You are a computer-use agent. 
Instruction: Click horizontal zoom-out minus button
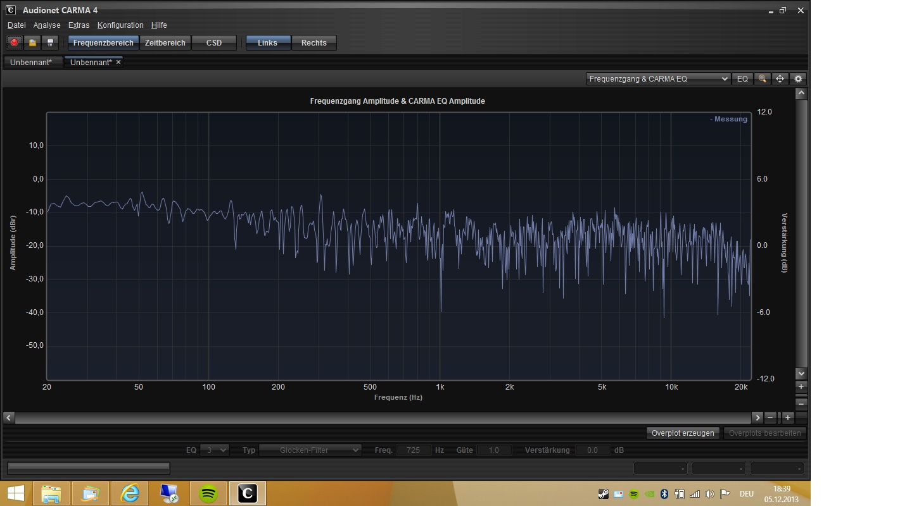click(770, 417)
